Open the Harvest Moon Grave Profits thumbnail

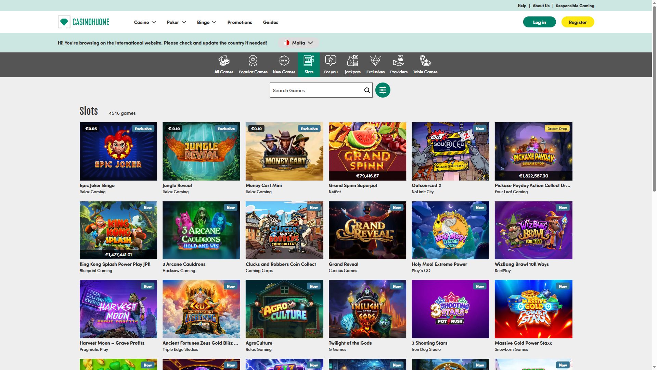118,309
